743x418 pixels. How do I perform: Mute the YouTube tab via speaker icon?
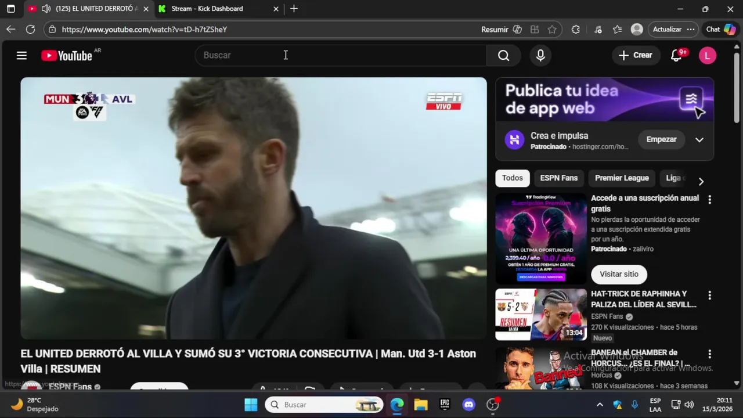pos(46,9)
